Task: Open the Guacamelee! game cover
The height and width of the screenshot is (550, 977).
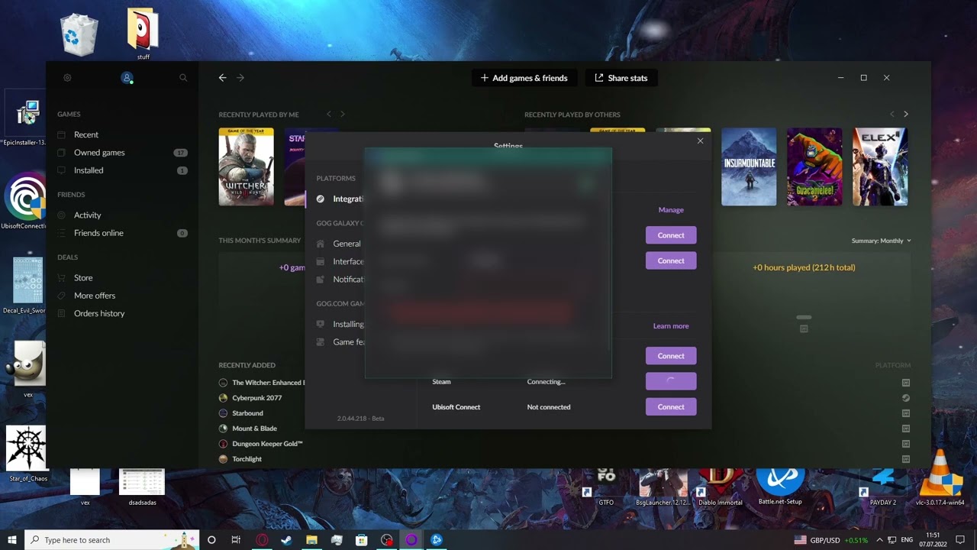Action: tap(814, 167)
